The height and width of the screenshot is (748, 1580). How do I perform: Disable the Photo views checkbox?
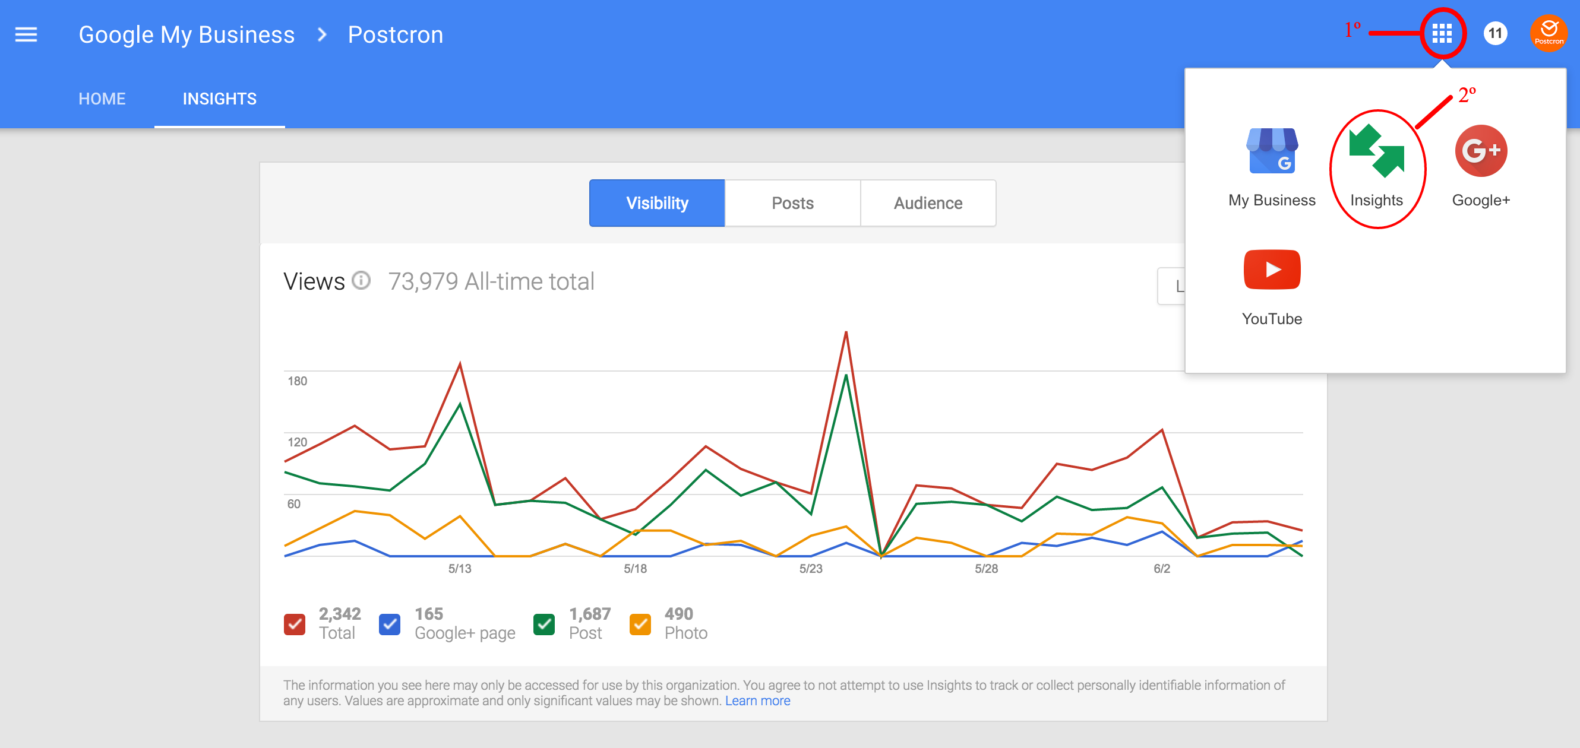pos(640,624)
